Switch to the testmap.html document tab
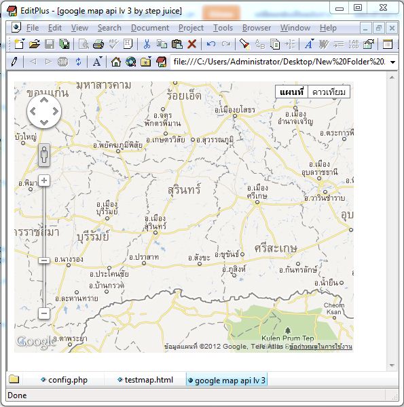The width and height of the screenshot is (404, 407). tap(145, 380)
